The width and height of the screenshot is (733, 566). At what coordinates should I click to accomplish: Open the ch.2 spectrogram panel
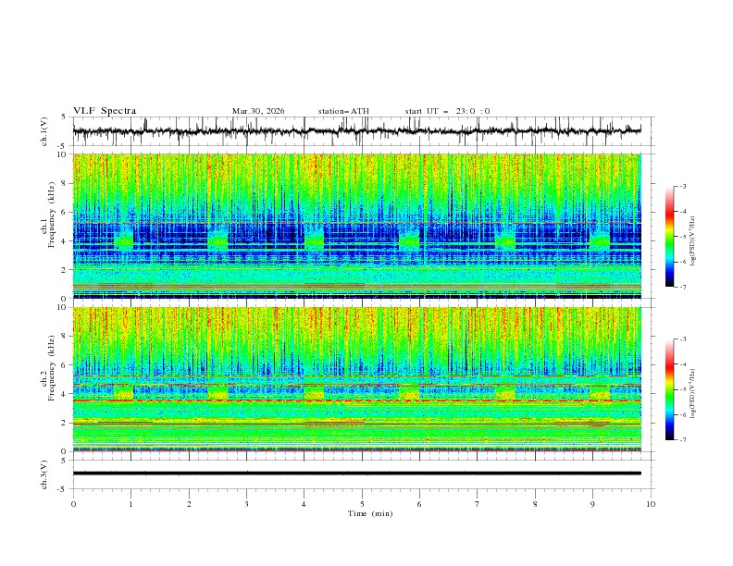point(356,379)
